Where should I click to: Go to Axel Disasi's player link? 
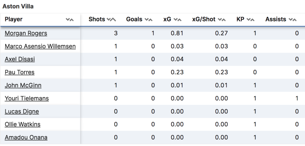point(20,59)
